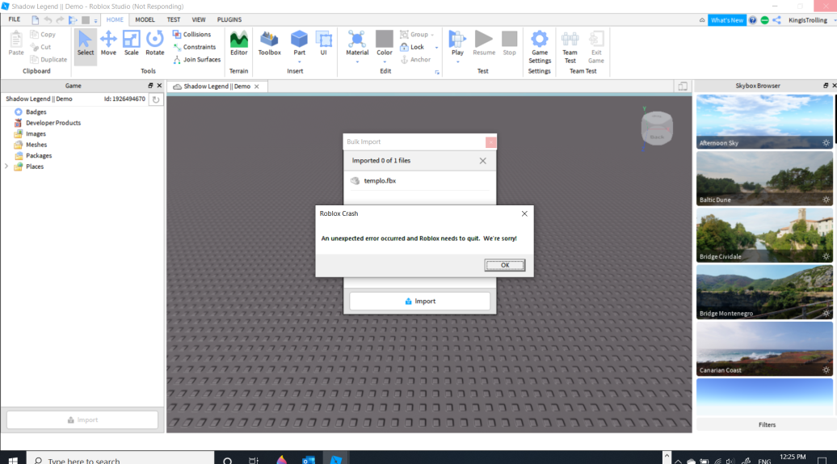The image size is (837, 464).
Task: Choose the Bridge Cividale skybox
Action: (x=763, y=235)
